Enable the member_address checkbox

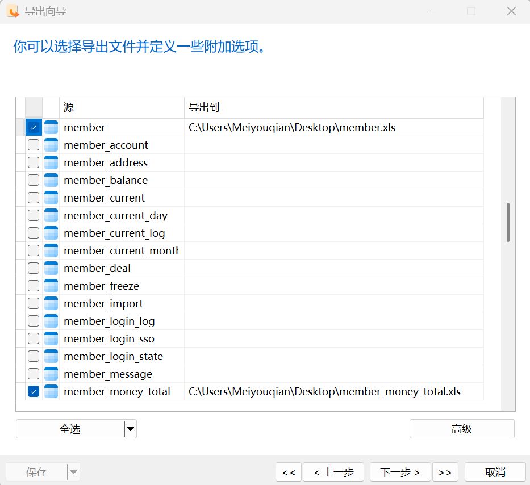34,163
